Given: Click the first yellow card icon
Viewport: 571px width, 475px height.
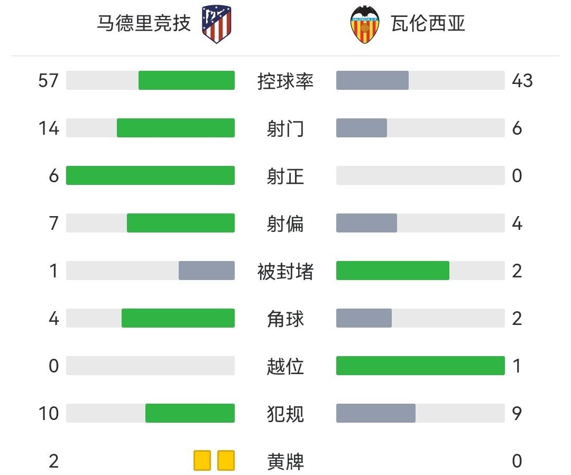Looking at the screenshot, I should point(202,460).
